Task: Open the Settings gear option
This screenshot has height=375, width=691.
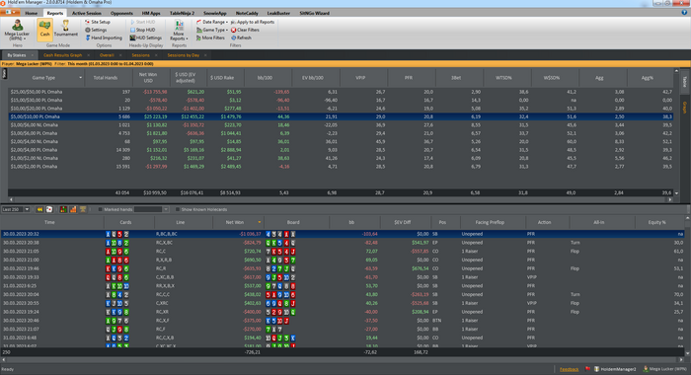Action: coord(96,30)
